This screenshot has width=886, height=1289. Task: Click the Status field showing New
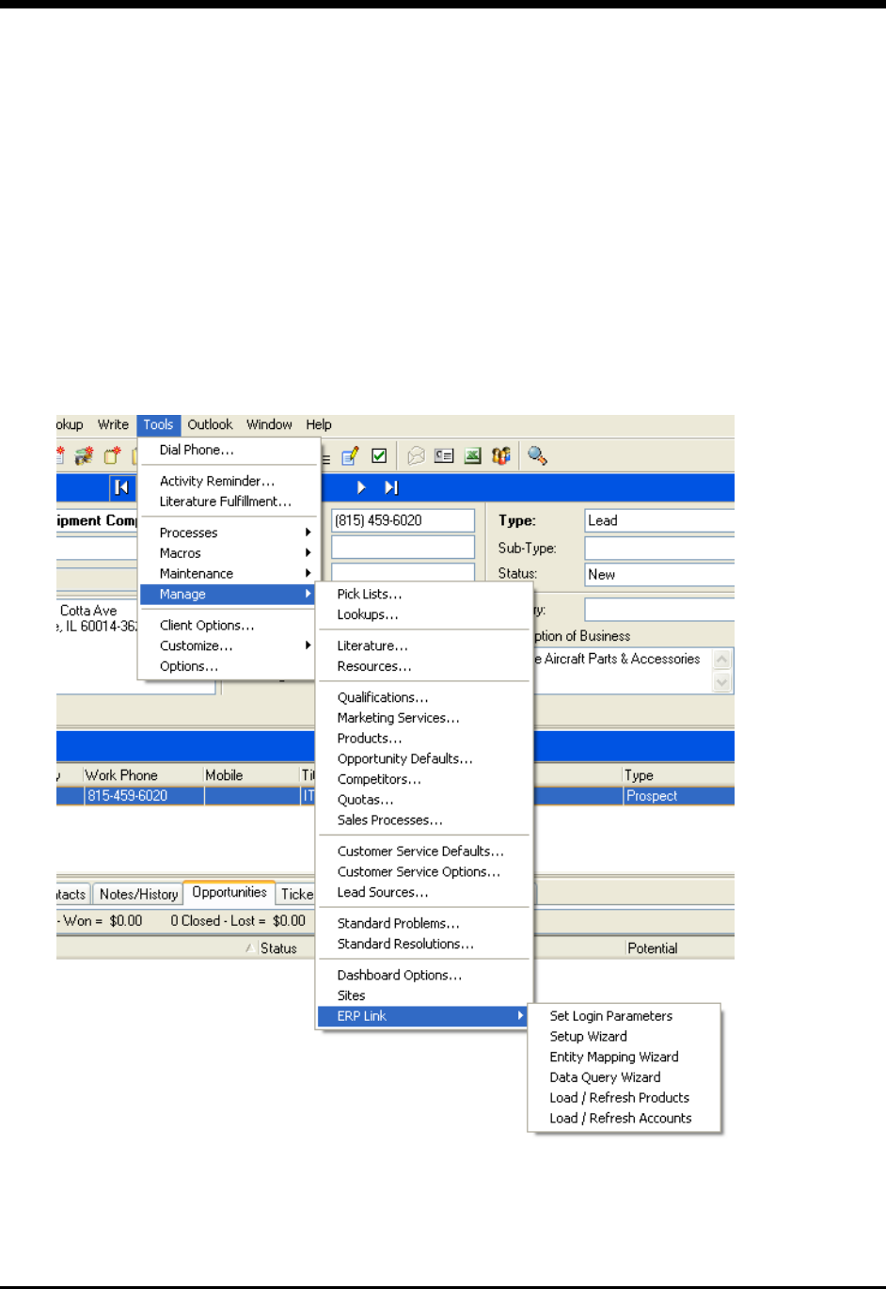tap(659, 574)
